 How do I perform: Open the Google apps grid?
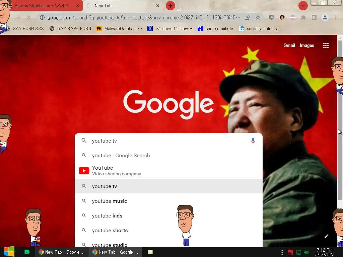click(x=326, y=46)
